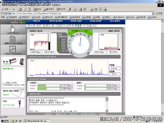Stop page loading with the Stop icon
This screenshot has width=164, height=123.
20,10
